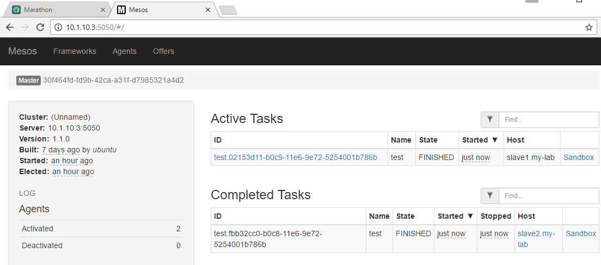Screen dimensions: 601x265
Task: Open active task test.02153d11 link
Action: [x=296, y=157]
